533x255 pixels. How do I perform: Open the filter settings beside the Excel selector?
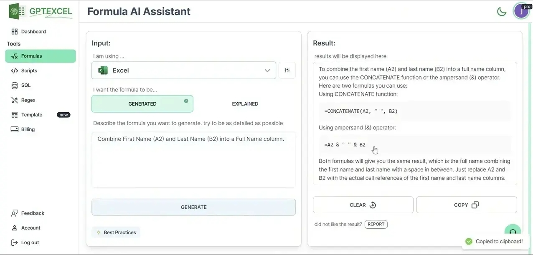(287, 70)
